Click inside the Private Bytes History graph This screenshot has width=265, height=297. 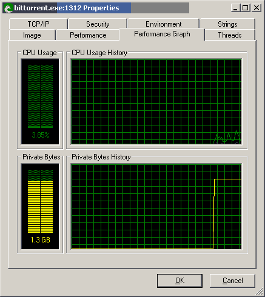pos(156,207)
